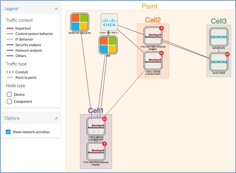
Task: Click the green link between LOGIX5316ER and Cell1
Action: [x=125, y=93]
